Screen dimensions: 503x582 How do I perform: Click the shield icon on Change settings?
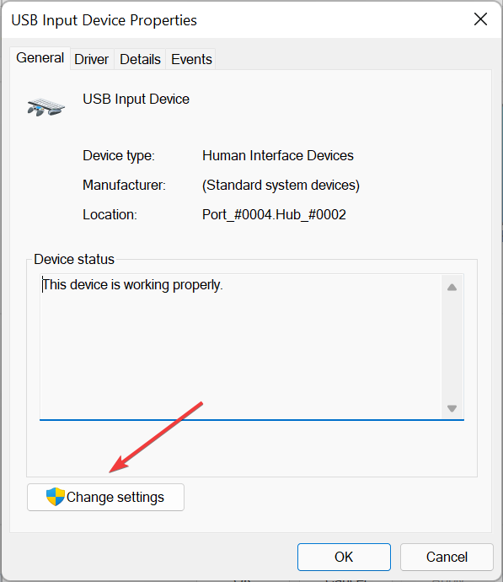(x=56, y=497)
